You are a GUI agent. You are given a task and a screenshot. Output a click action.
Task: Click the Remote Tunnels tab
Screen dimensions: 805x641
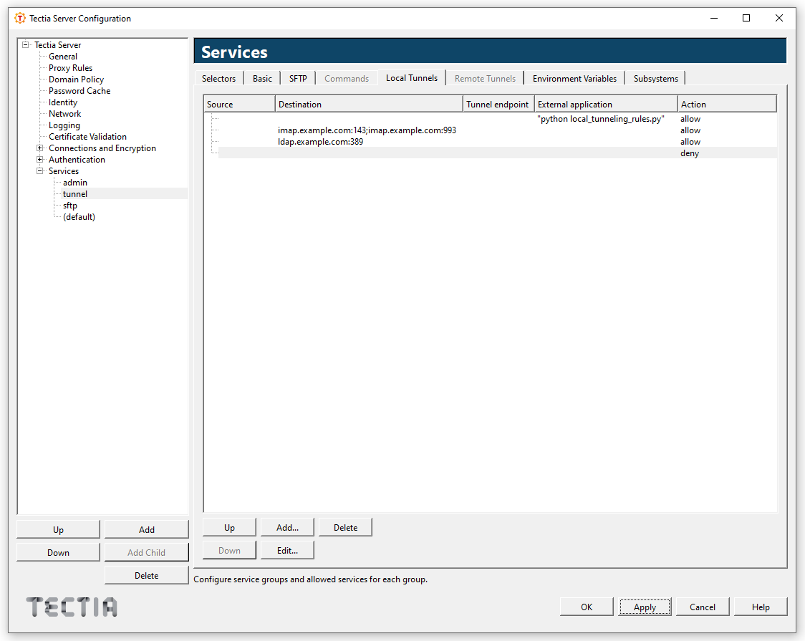pyautogui.click(x=485, y=79)
